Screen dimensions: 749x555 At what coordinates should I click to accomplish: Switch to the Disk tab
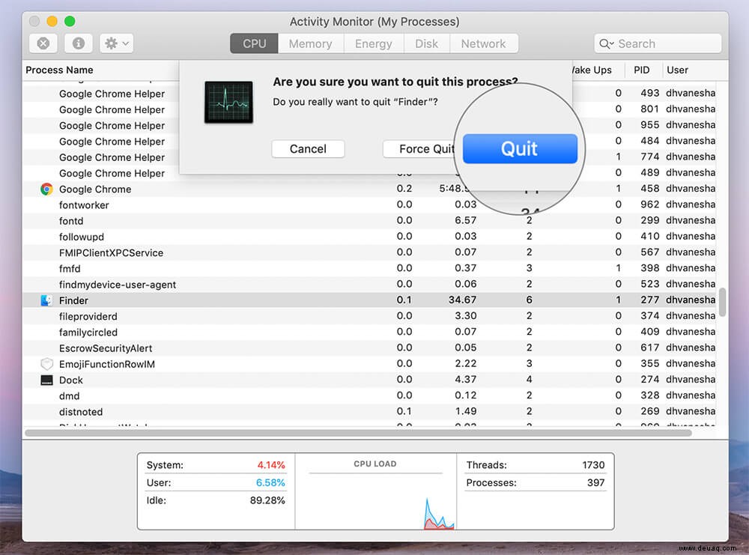[x=427, y=43]
